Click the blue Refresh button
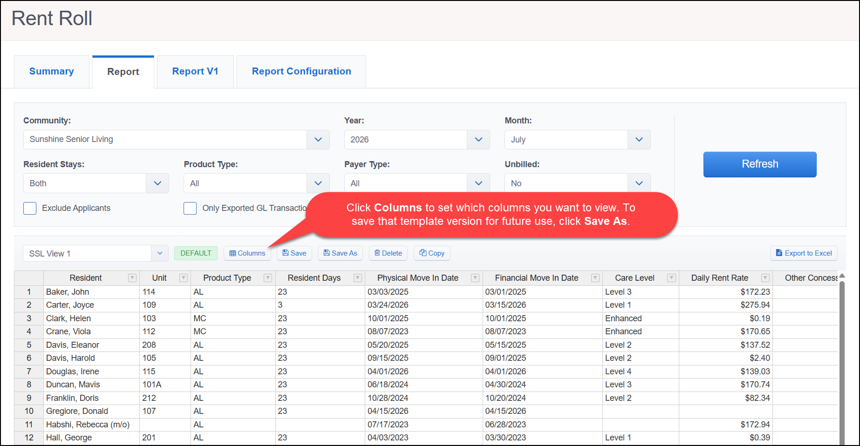860x446 pixels. tap(760, 164)
